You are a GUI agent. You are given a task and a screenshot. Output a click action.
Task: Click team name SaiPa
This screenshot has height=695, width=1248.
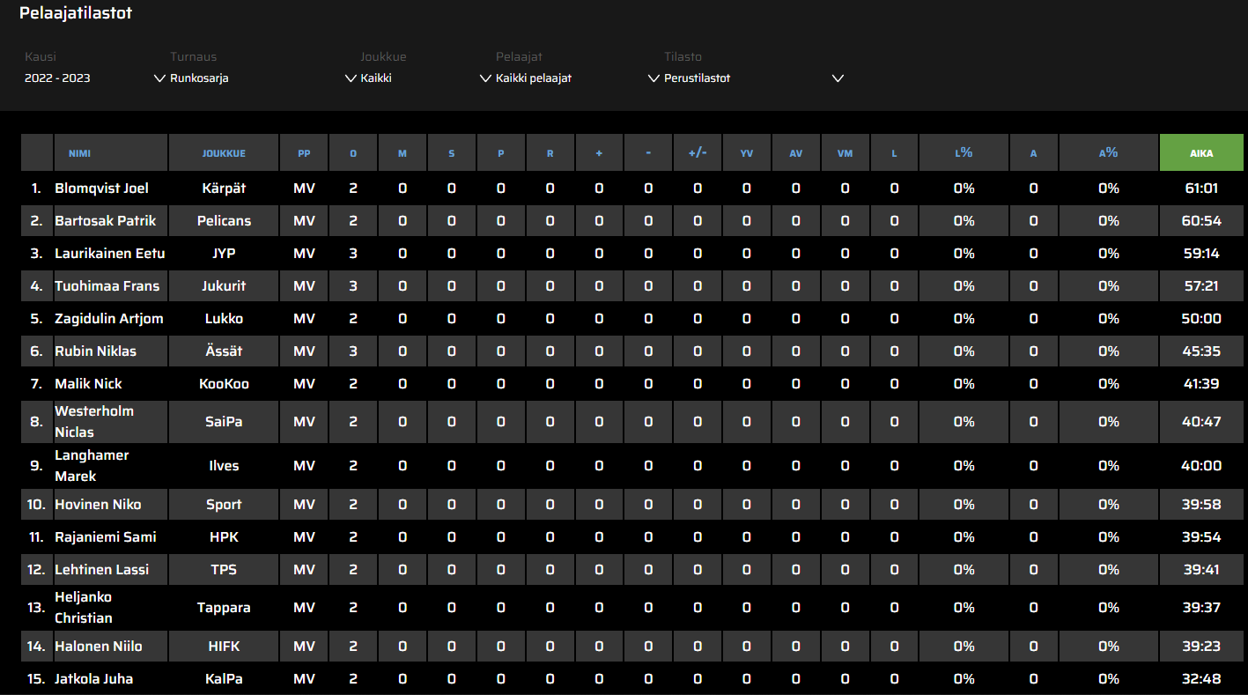(x=224, y=422)
